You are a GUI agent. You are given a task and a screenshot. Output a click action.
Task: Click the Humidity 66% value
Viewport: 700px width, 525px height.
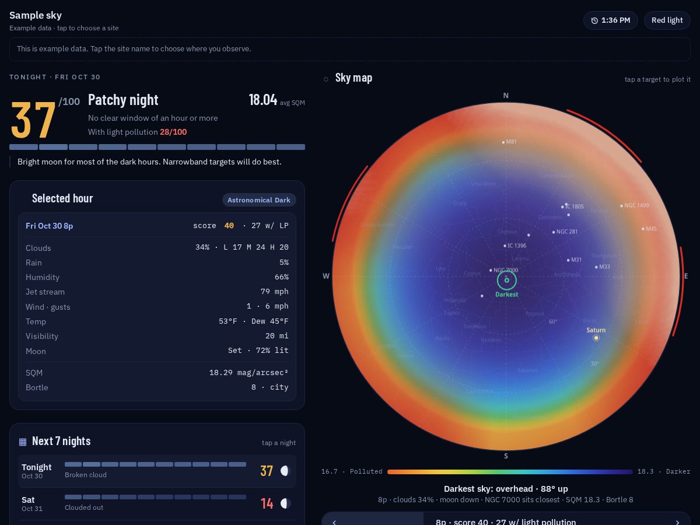point(282,277)
